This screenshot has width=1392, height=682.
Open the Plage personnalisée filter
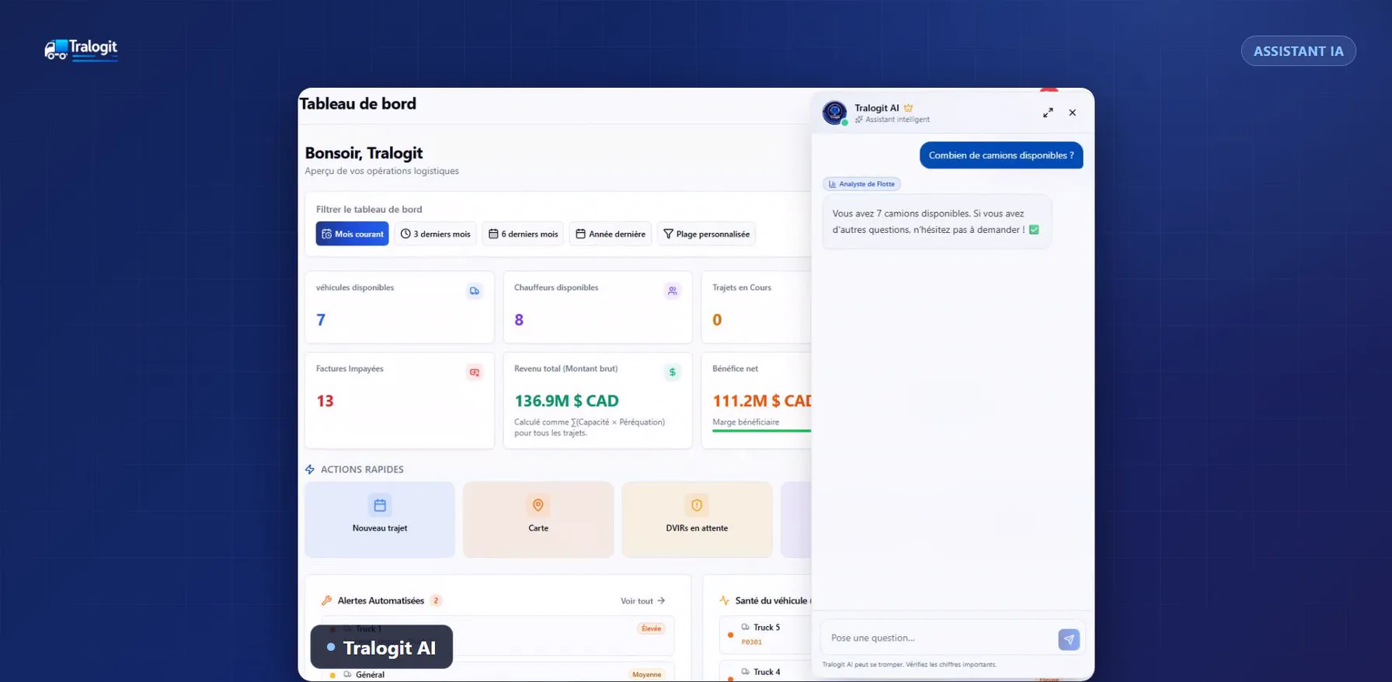(x=706, y=234)
